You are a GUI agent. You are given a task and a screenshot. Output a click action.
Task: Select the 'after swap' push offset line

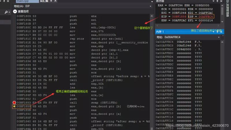click(83, 121)
